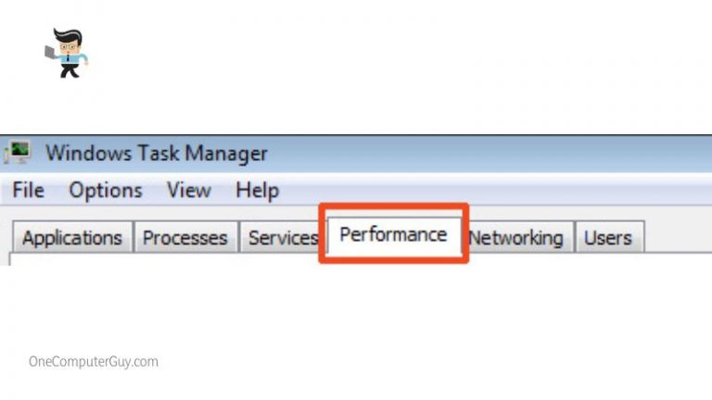Image resolution: width=712 pixels, height=400 pixels.
Task: Click the Task Manager title bar icon
Action: [x=19, y=152]
